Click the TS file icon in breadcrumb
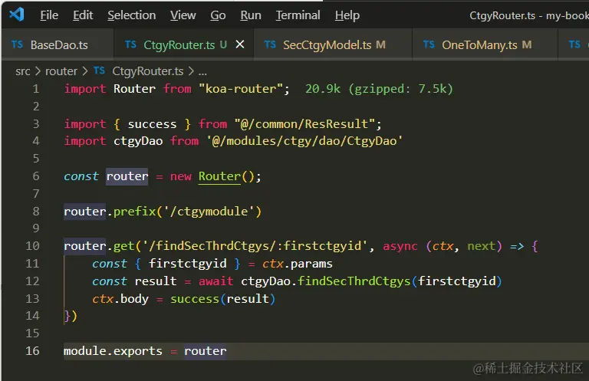 [99, 71]
